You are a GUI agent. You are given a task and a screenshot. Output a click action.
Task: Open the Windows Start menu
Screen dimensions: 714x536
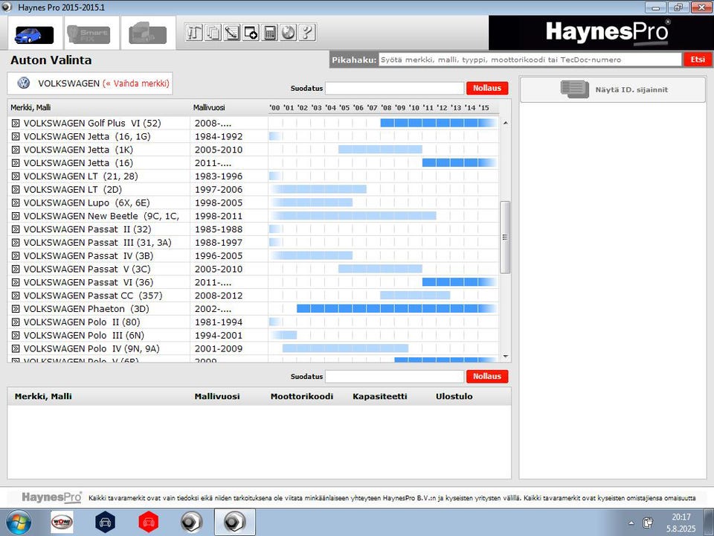18,523
